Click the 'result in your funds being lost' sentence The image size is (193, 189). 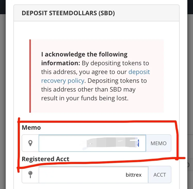coord(85,98)
